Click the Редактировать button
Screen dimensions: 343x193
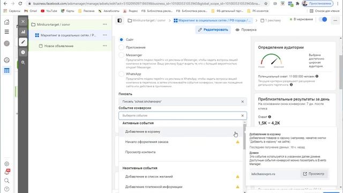coord(213,30)
